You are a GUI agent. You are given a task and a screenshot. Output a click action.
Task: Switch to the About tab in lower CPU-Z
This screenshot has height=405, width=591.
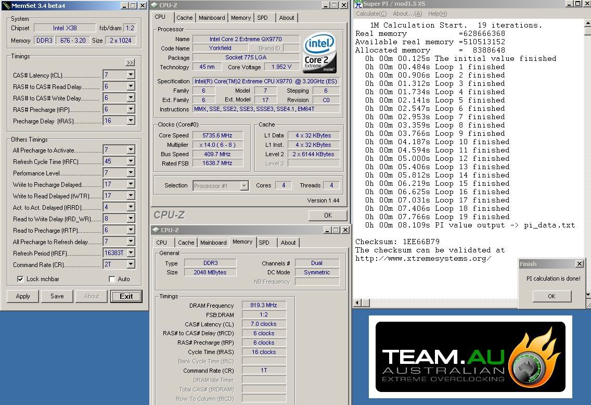point(288,243)
